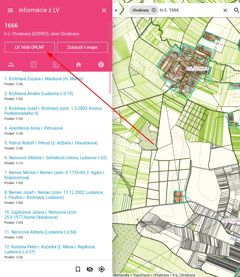Open the LV 1666 ÚPLNÝ document
Image resolution: width=240 pixels, height=277 pixels.
30,47
